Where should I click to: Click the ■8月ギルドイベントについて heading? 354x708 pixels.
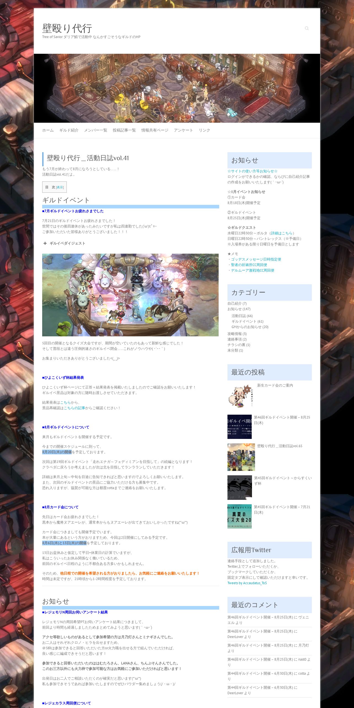66,427
